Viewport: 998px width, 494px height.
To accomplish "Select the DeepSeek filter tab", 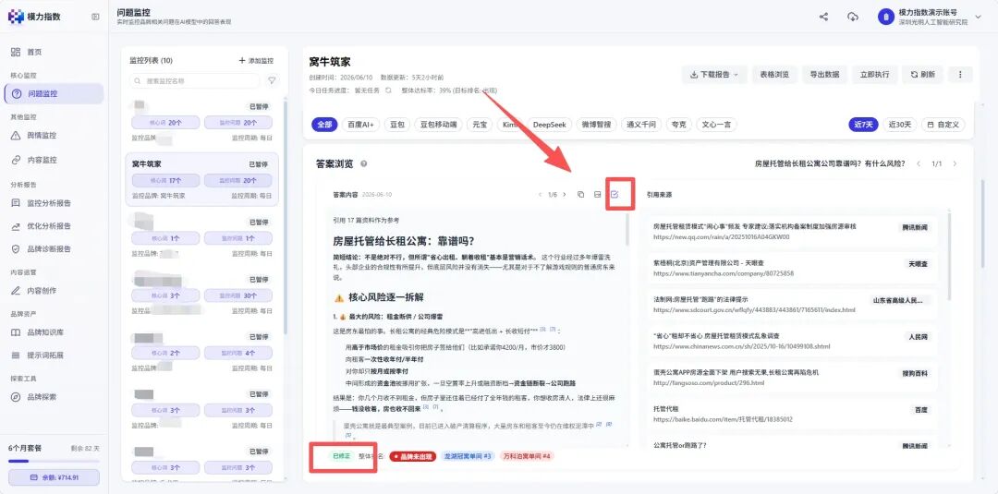I will point(549,125).
